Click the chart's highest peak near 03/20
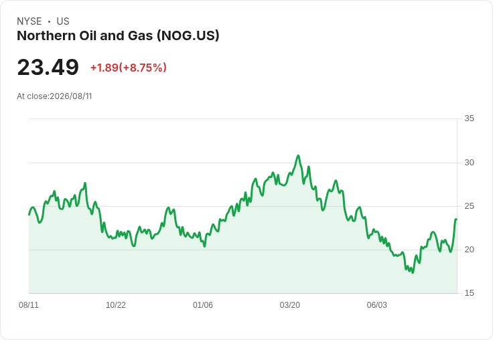Image resolution: width=493 pixels, height=340 pixels. pos(298,155)
